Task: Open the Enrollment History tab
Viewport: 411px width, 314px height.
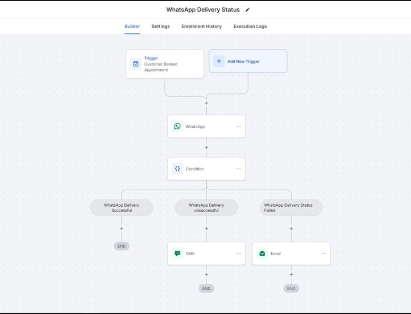Action: pyautogui.click(x=201, y=26)
